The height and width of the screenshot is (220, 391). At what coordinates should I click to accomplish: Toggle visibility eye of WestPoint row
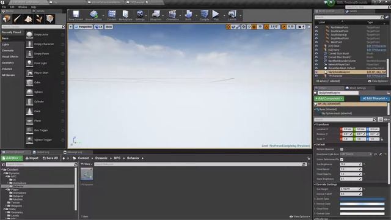316,42
